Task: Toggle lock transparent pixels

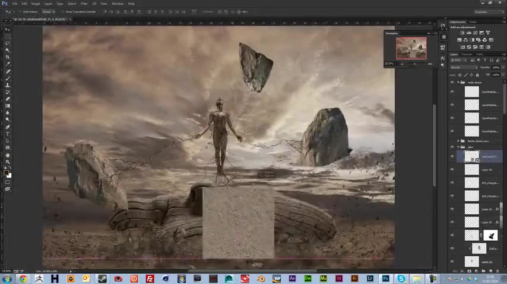Action: tap(460, 75)
